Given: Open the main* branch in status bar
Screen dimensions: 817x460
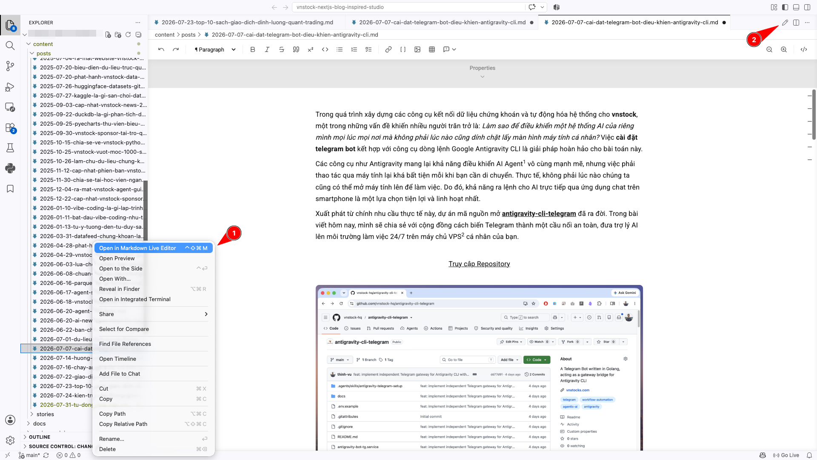Looking at the screenshot, I should (29, 455).
